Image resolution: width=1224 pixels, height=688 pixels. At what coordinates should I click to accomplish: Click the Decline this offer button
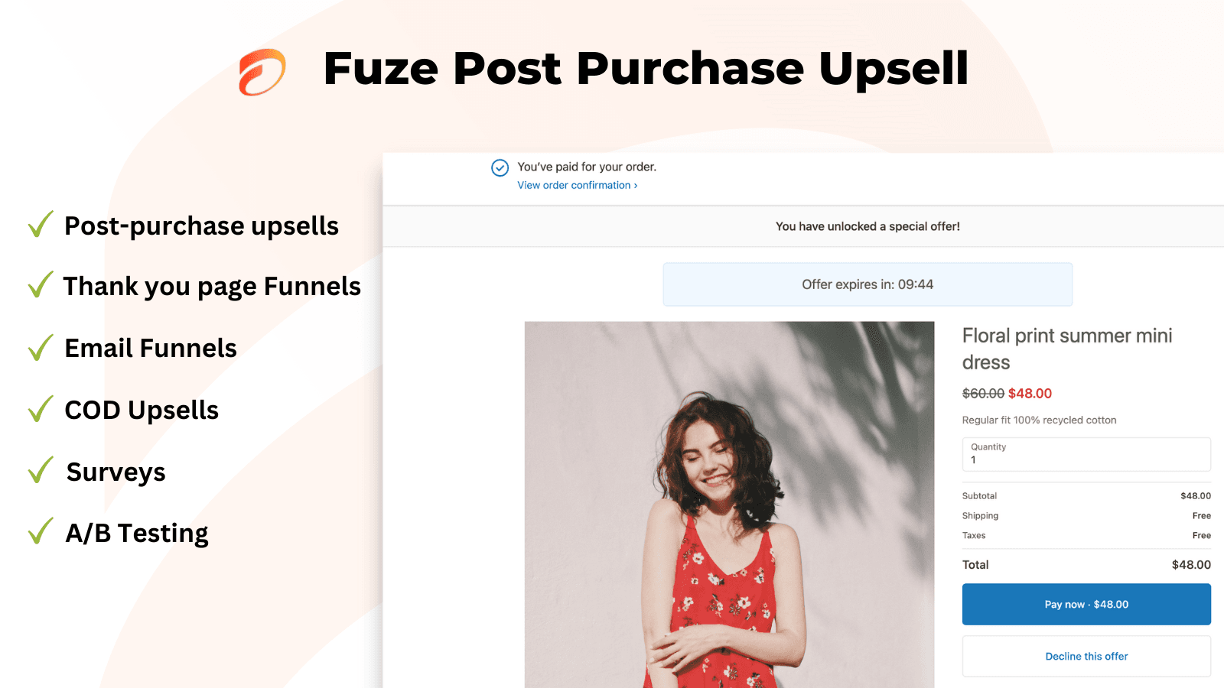pos(1086,656)
